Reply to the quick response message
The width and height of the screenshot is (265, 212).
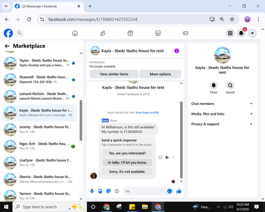tap(167, 157)
